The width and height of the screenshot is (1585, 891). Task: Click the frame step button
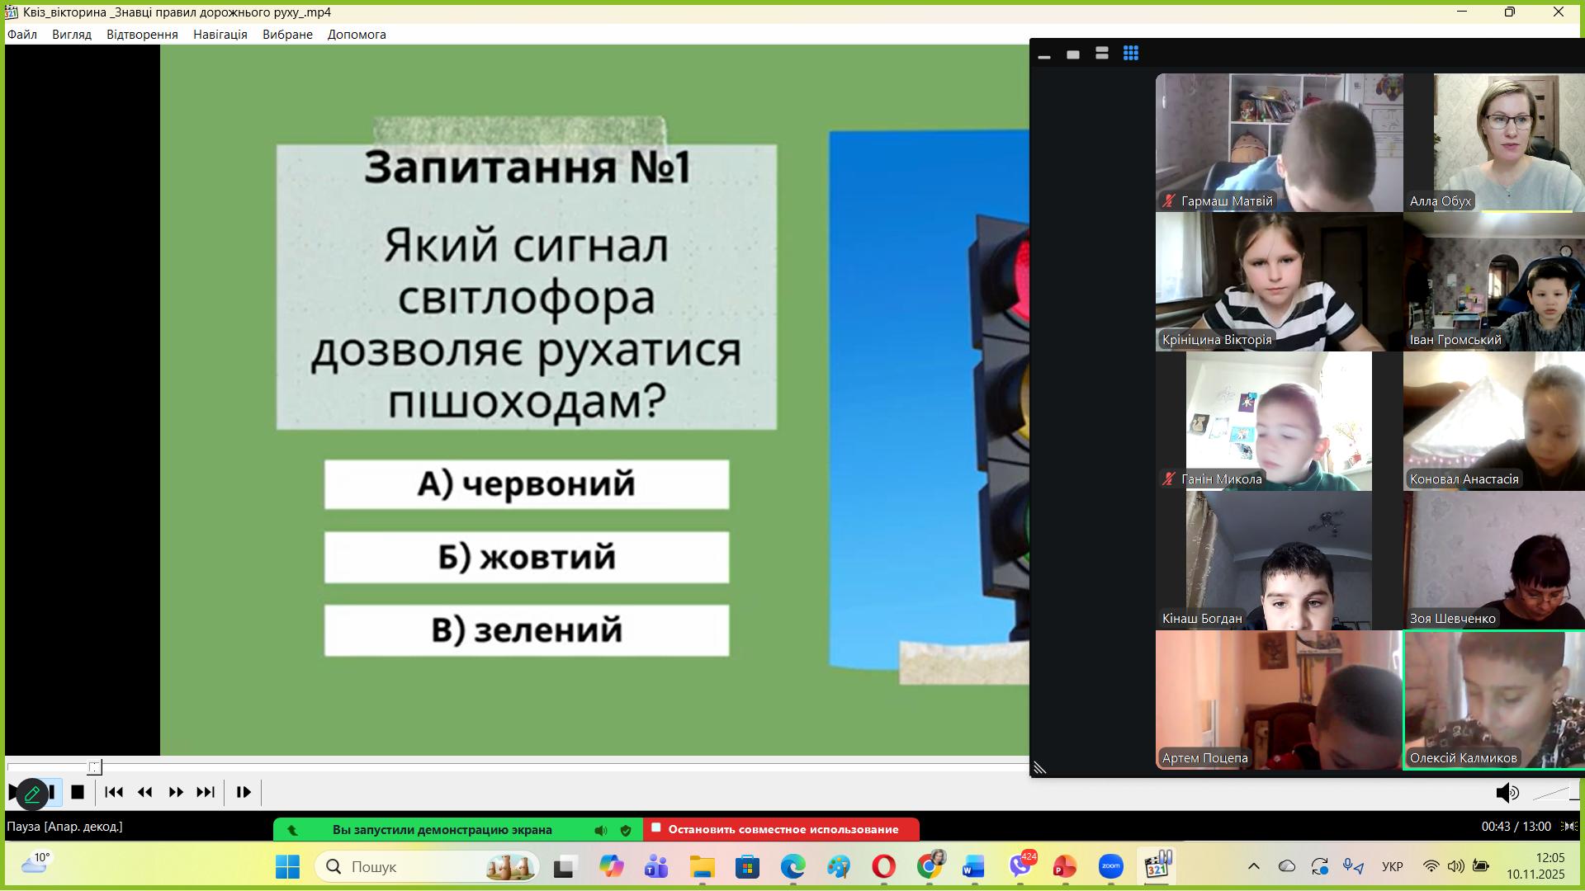[x=244, y=792]
